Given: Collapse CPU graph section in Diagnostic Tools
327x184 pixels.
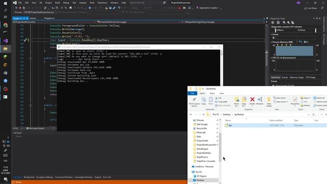Looking at the screenshot, I should [271, 58].
